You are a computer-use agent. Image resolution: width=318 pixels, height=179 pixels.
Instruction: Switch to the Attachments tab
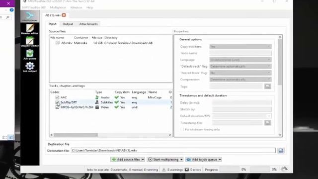88,24
